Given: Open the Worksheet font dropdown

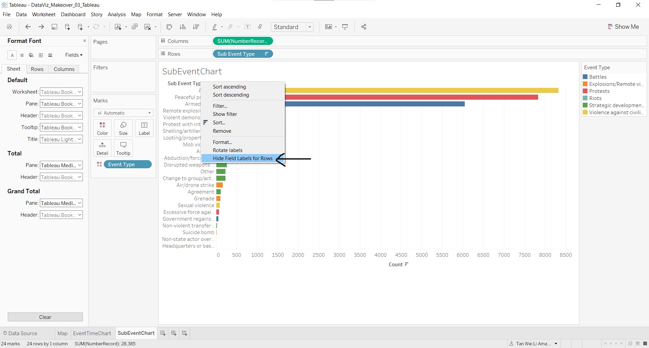Looking at the screenshot, I should pyautogui.click(x=61, y=92).
